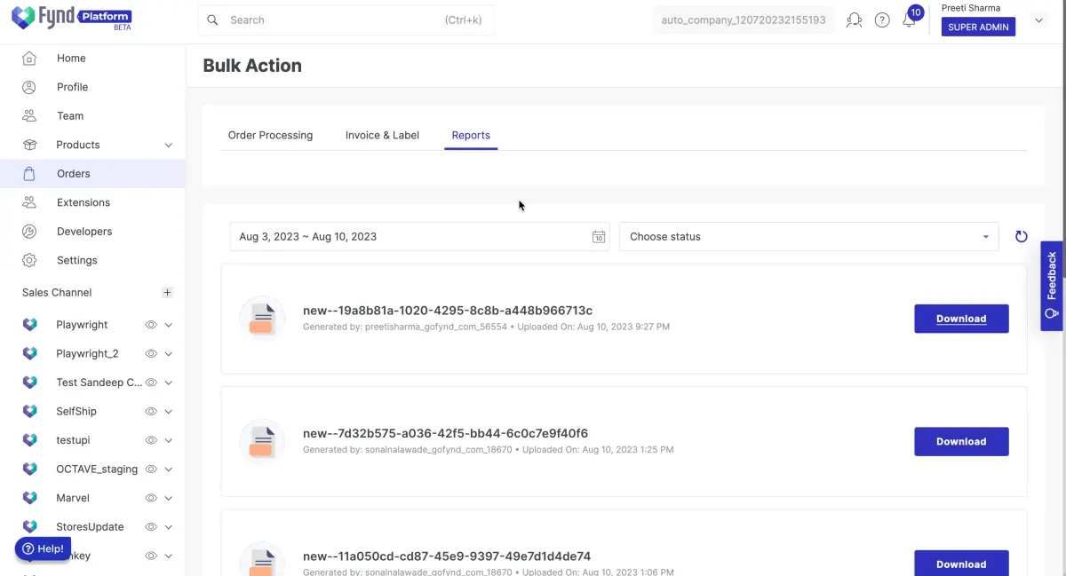
Task: Toggle visibility eye for SelfShip channel
Action: (x=151, y=411)
